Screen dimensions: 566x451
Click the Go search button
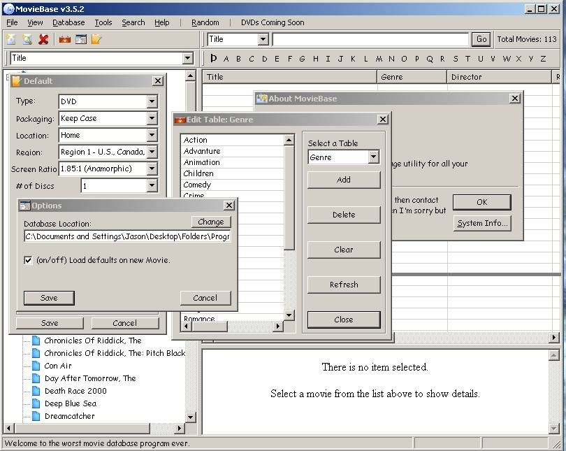coord(481,39)
